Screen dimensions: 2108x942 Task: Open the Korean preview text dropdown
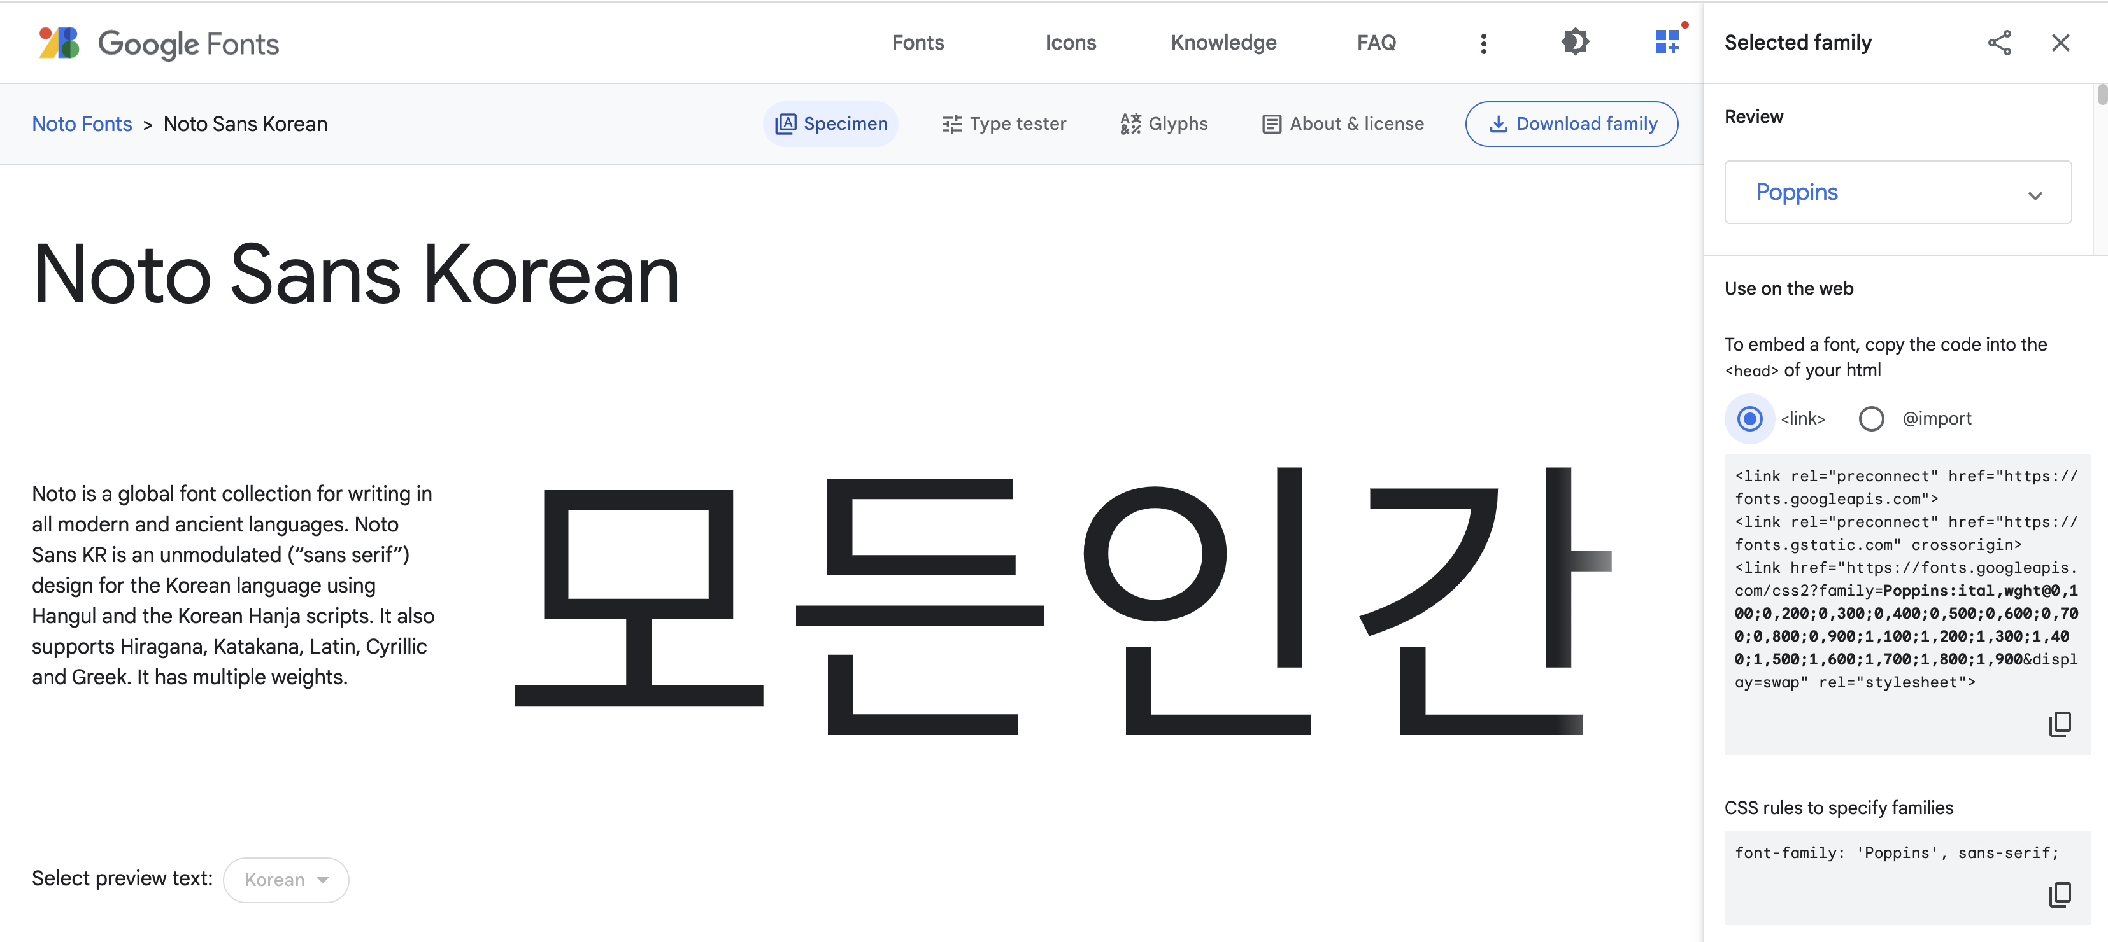tap(285, 880)
